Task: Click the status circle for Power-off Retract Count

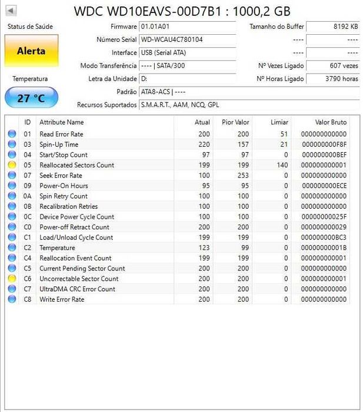Action: pyautogui.click(x=12, y=227)
